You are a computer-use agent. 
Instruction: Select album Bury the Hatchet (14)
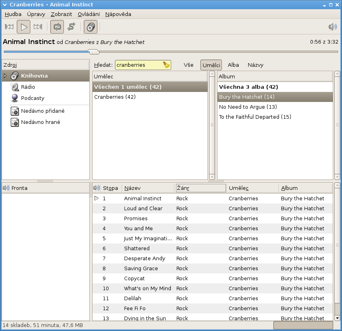pyautogui.click(x=275, y=97)
